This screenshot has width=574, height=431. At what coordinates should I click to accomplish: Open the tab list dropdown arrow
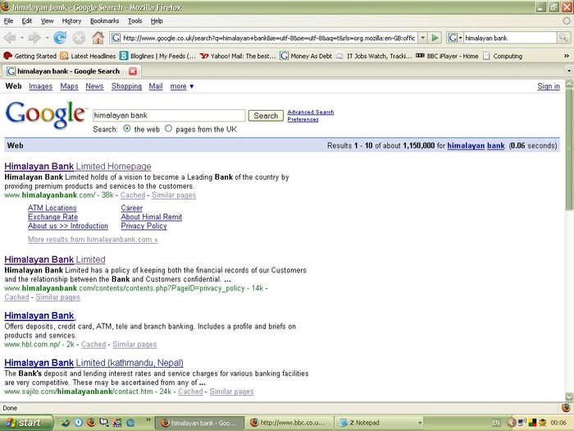[568, 71]
